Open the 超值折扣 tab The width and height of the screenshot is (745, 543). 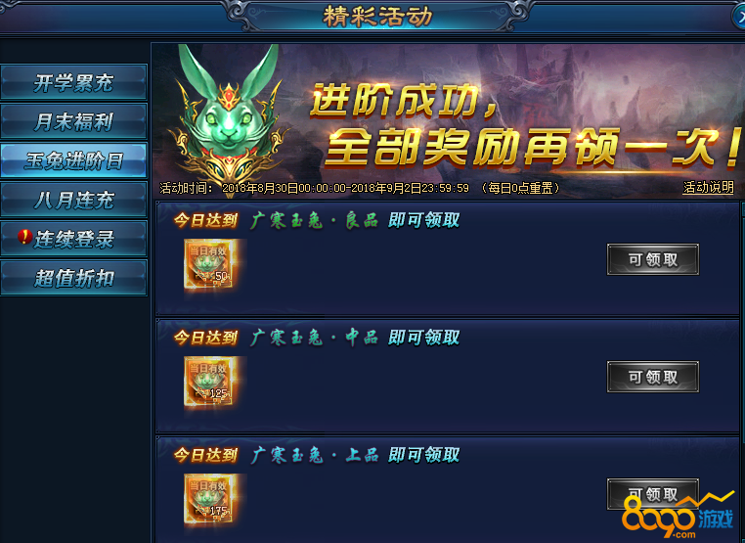point(73,278)
